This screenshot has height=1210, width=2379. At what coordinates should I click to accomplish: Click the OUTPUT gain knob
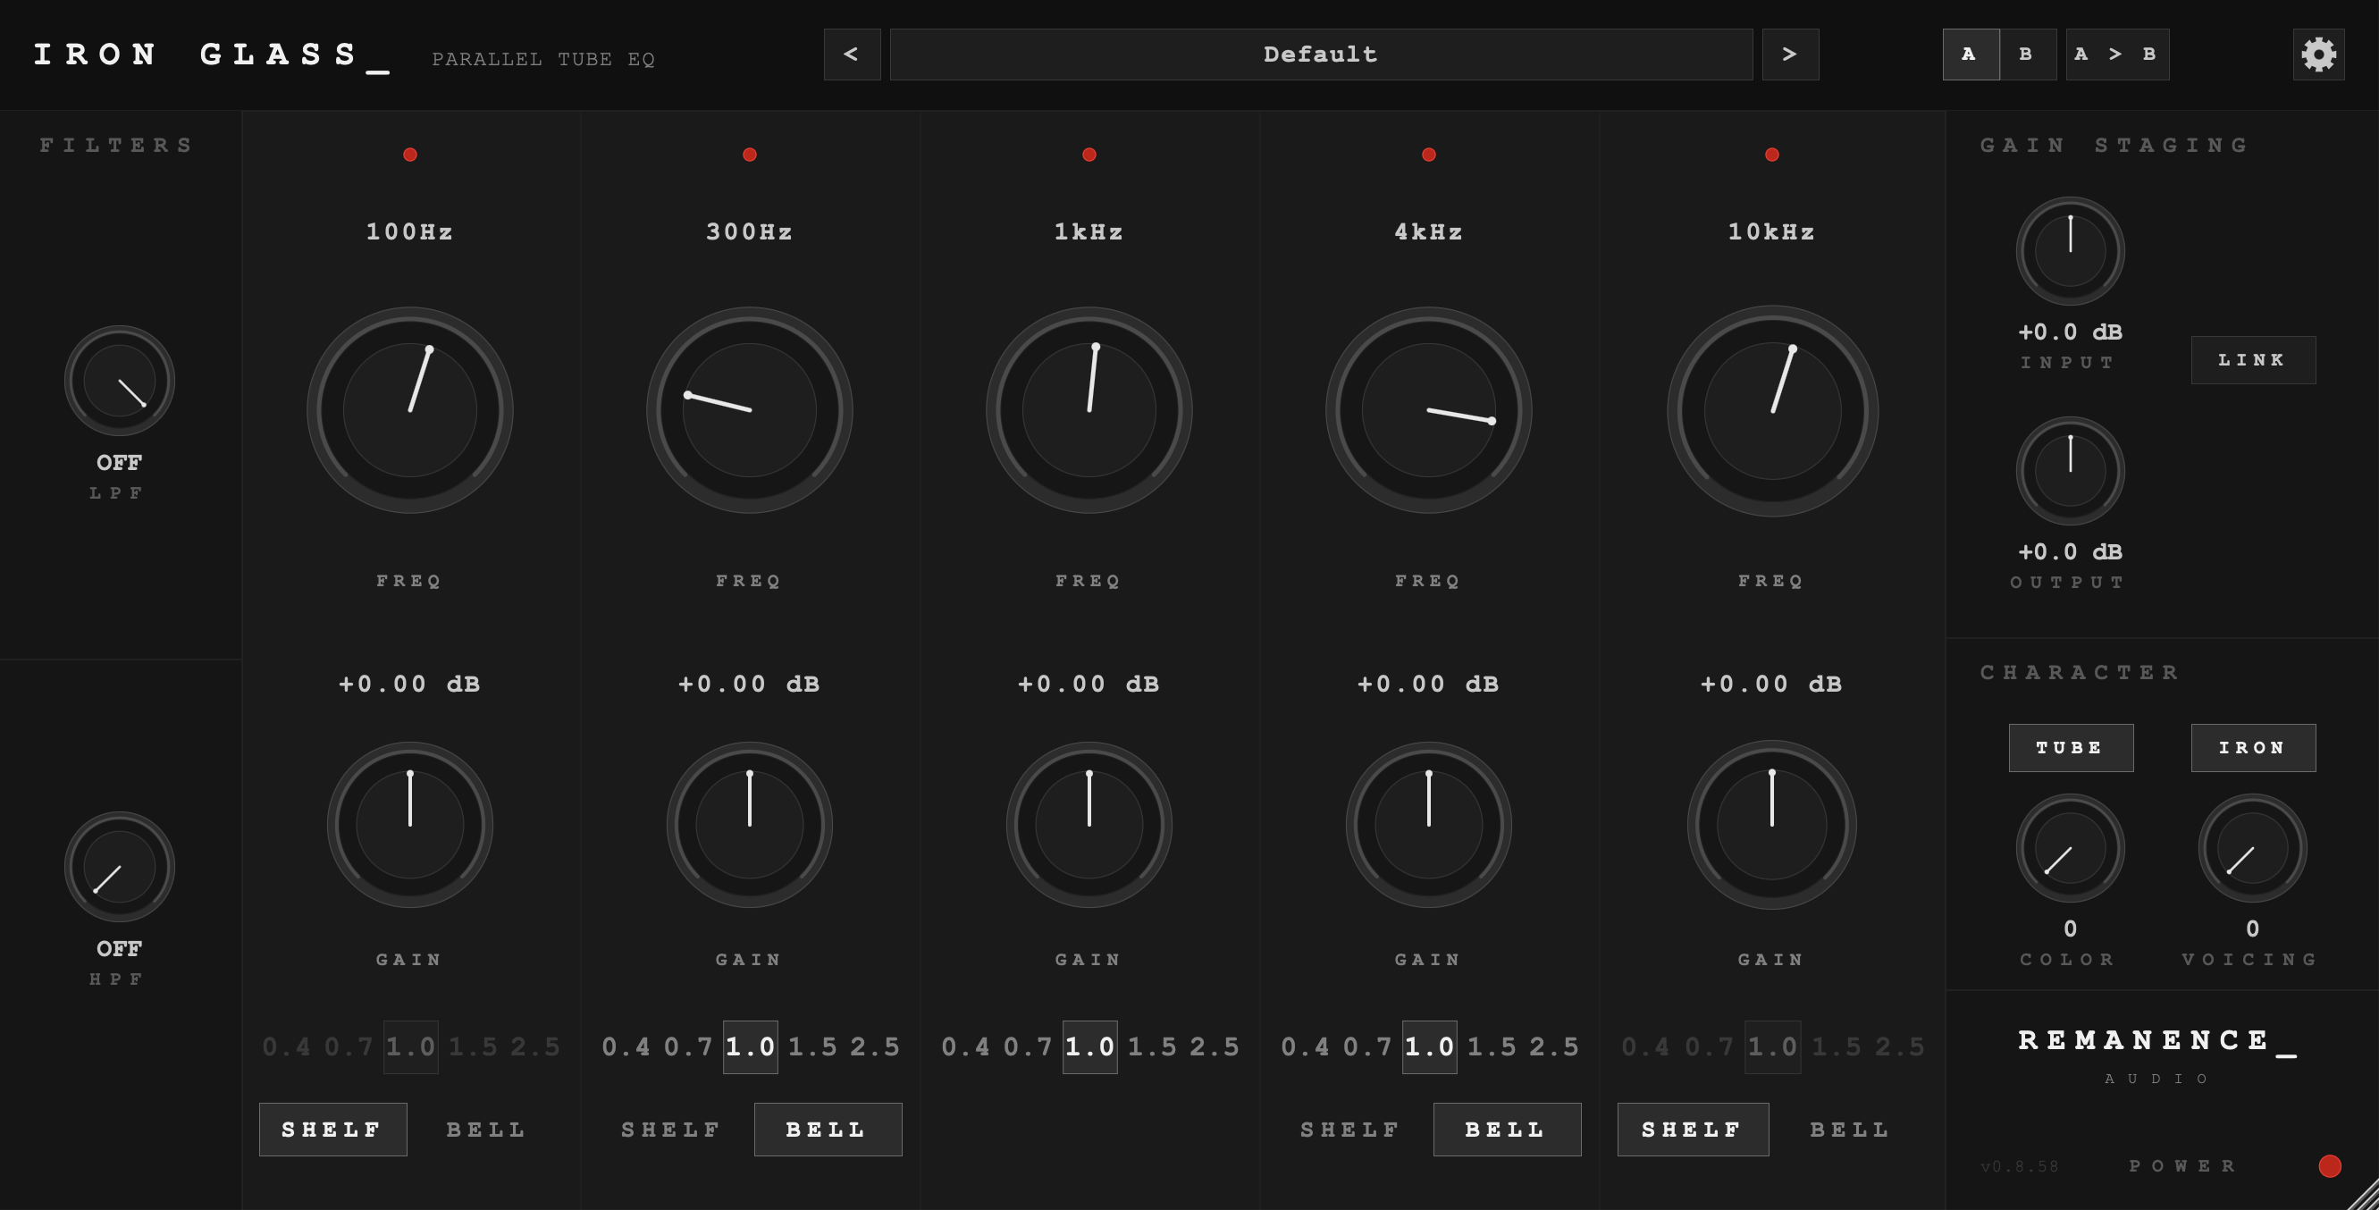(2070, 470)
